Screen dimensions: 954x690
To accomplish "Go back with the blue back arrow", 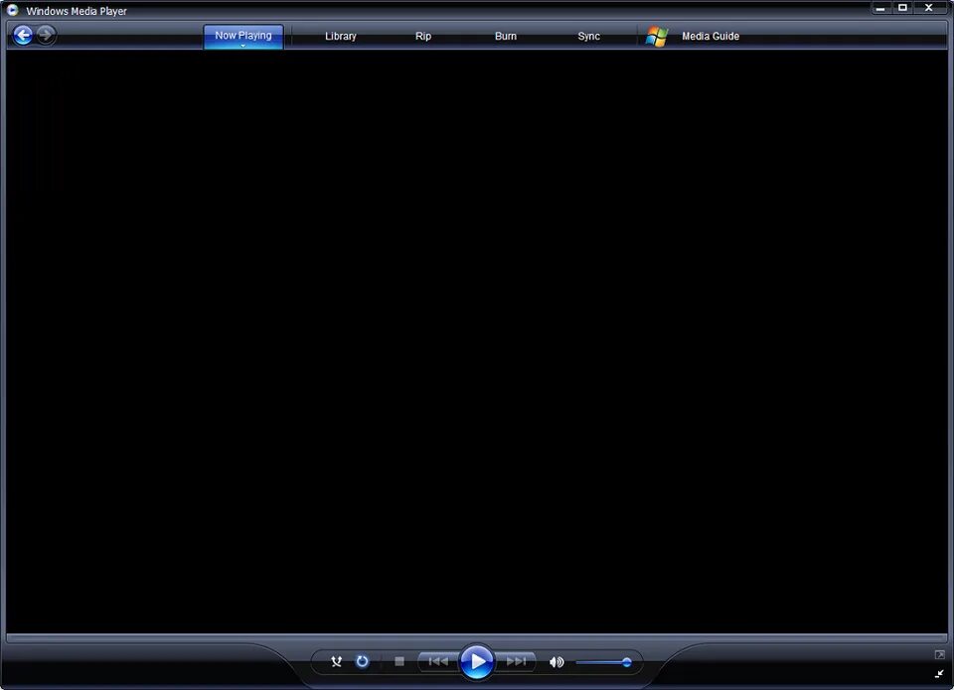I will coord(23,36).
